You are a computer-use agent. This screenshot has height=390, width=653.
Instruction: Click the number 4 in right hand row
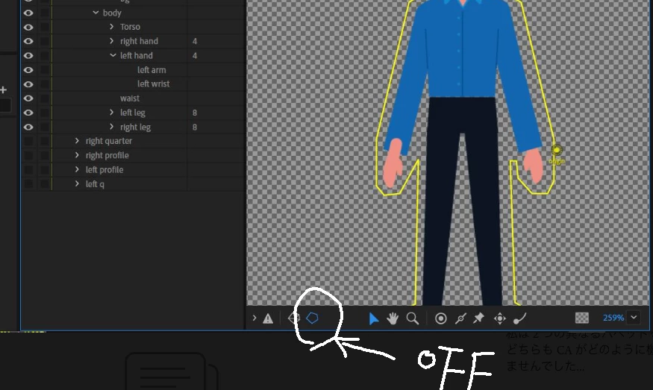pyautogui.click(x=195, y=41)
